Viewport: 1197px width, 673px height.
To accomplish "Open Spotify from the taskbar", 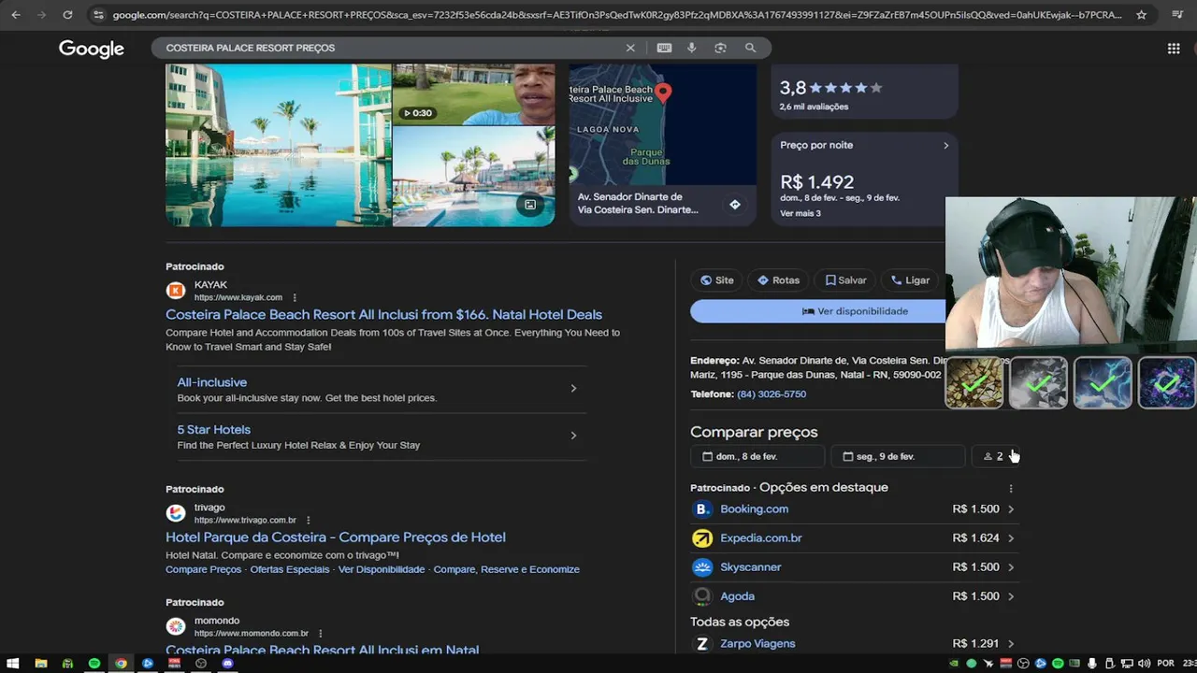I will pyautogui.click(x=94, y=664).
